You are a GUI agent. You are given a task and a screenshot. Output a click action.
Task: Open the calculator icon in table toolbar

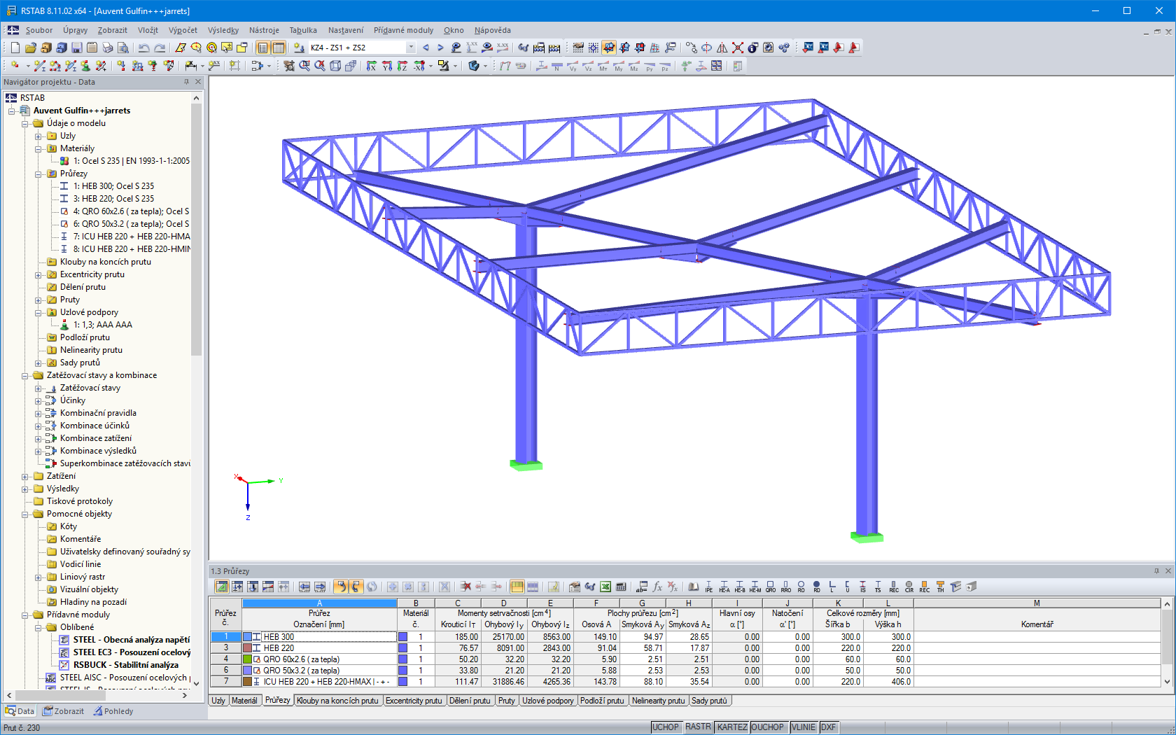pyautogui.click(x=621, y=587)
